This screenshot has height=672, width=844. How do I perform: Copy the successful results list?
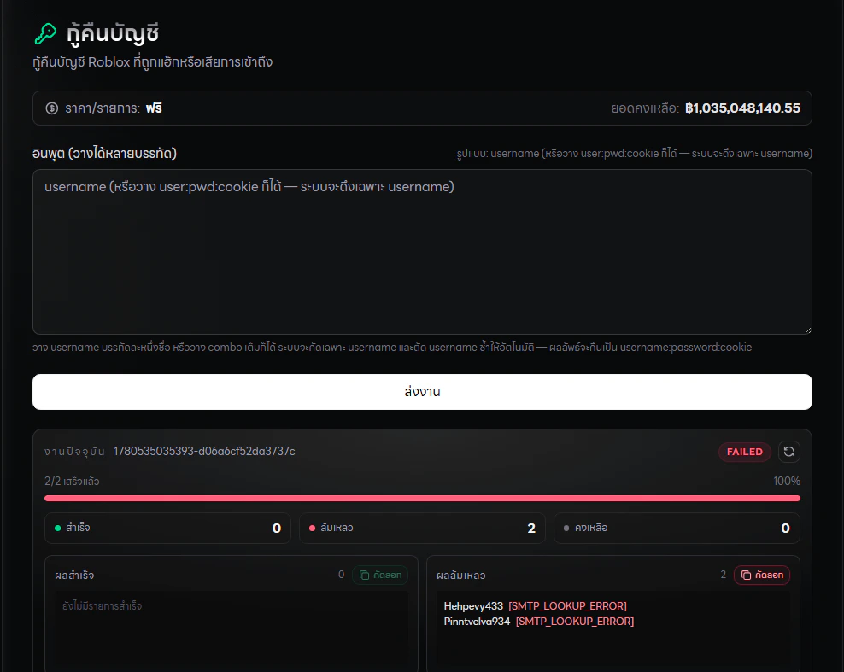click(x=380, y=575)
